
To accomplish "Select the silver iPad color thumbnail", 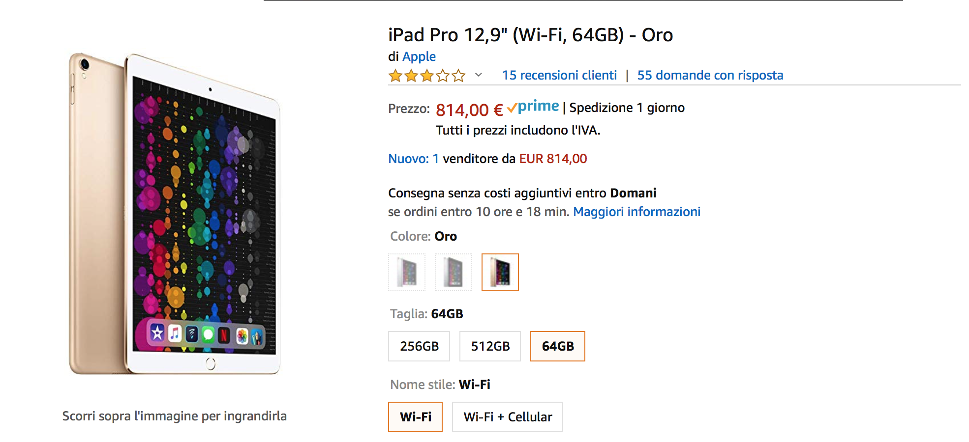I will click(406, 272).
